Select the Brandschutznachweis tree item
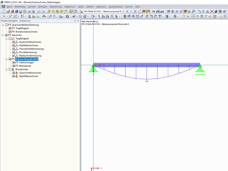Image resolution: width=228 pixels, height=171 pixels. (26, 32)
